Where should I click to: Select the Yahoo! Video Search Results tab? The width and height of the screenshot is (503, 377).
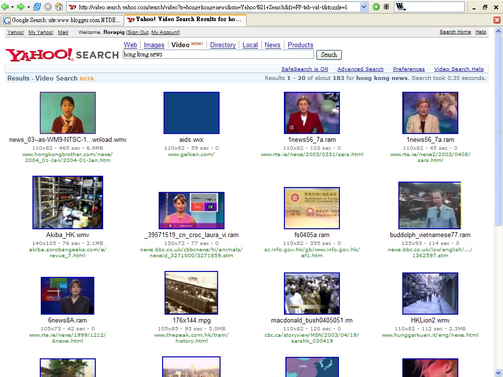click(185, 20)
